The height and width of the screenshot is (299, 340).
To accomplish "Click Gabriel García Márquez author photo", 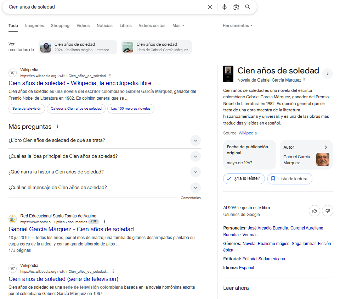I will coord(322,160).
